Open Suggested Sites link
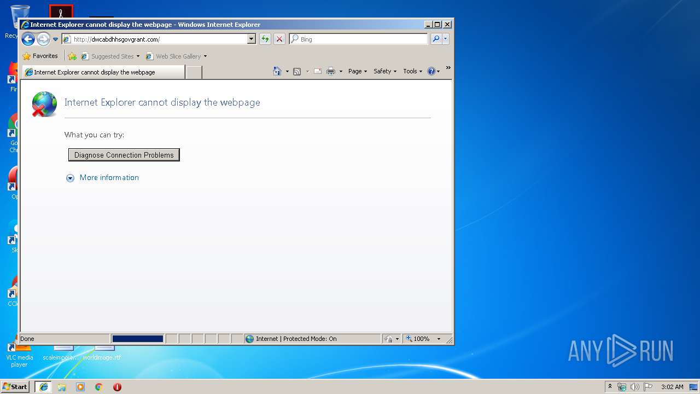Image resolution: width=700 pixels, height=394 pixels. (110, 56)
